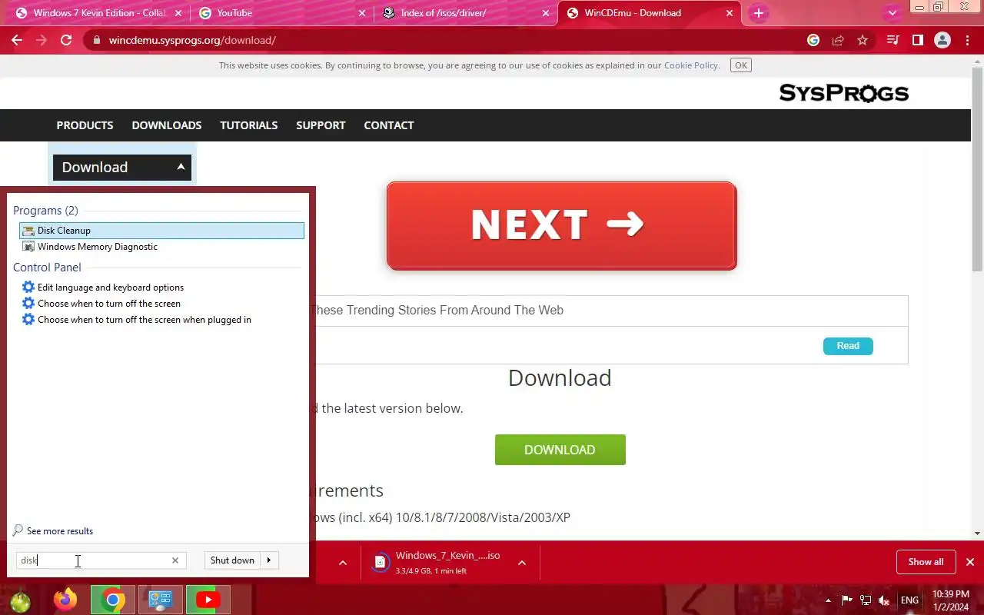This screenshot has height=615, width=984.
Task: Clear the Start menu search box
Action: pos(175,560)
